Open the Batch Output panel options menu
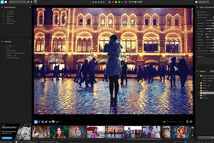Viewport: 214px width, 143px height. click(30, 7)
